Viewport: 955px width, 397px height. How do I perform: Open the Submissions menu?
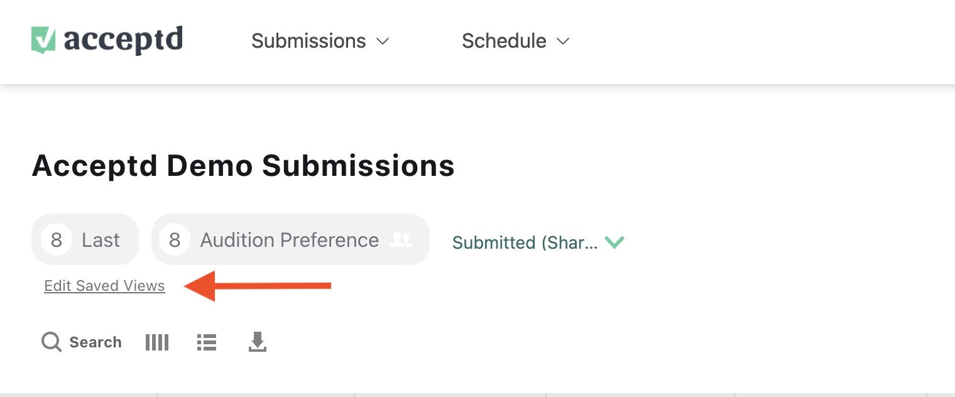pyautogui.click(x=308, y=41)
